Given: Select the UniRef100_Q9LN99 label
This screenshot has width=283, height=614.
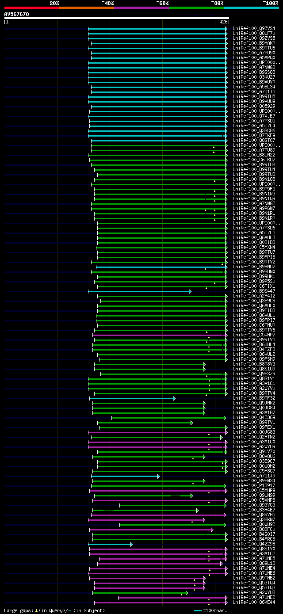Looking at the screenshot, I should click(x=254, y=495).
